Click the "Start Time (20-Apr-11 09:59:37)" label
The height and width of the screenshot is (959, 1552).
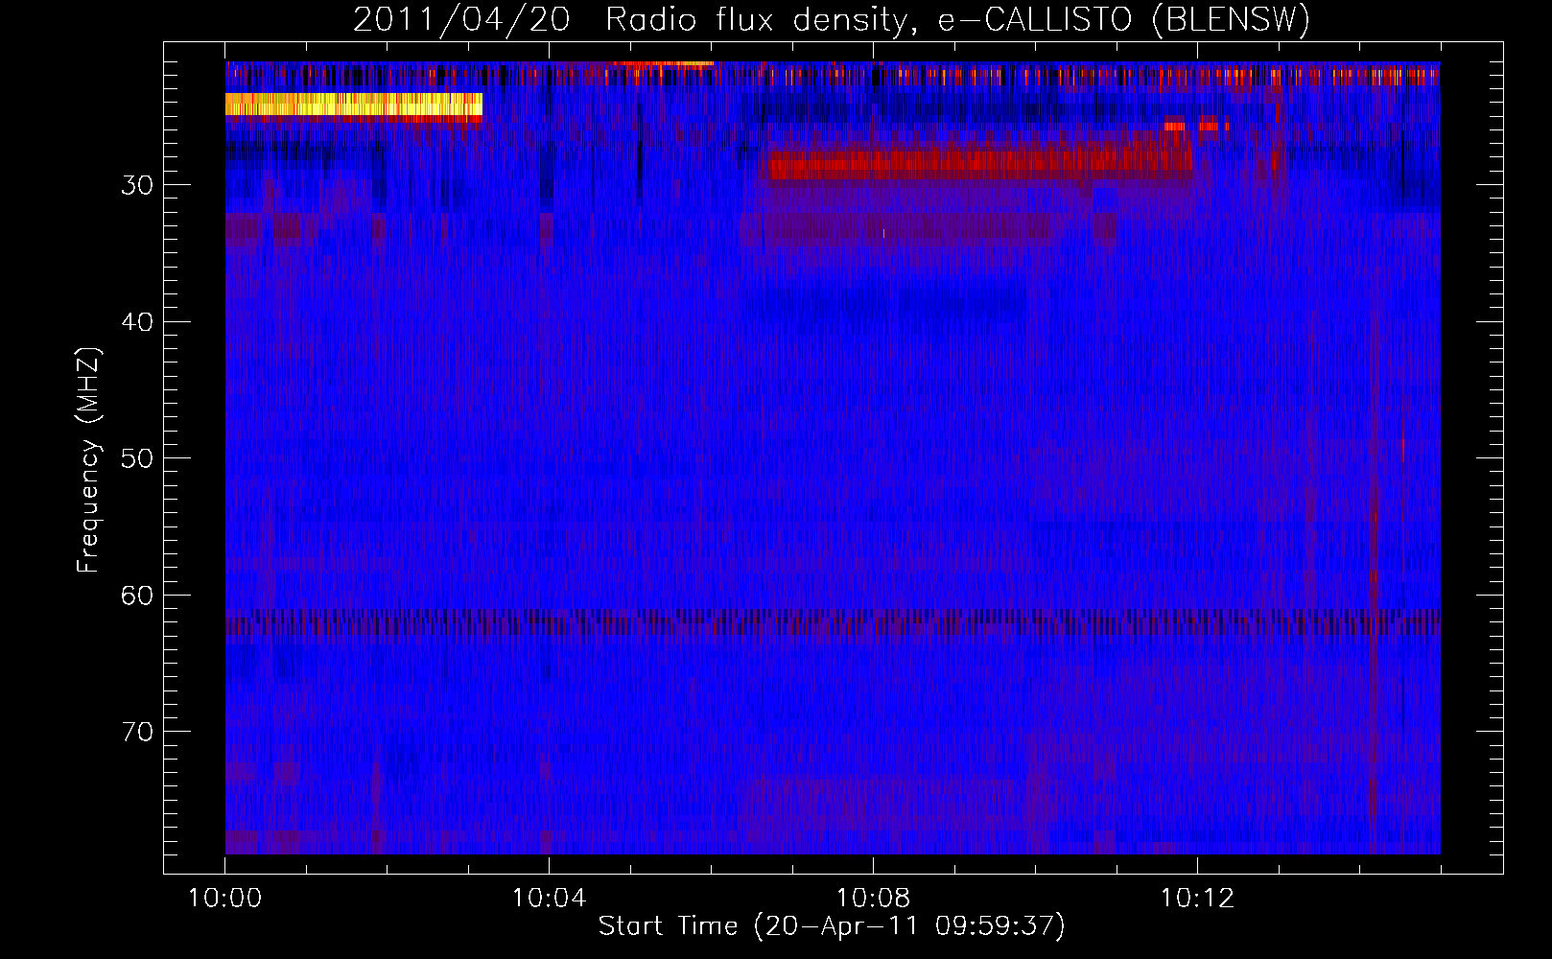click(832, 926)
